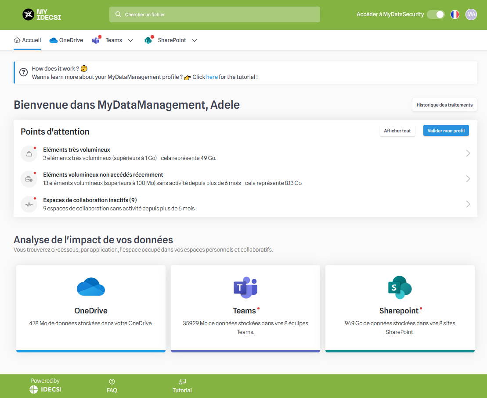The image size is (487, 398).
Task: Expand the SharePoint dropdown chevron
Action: pos(195,40)
